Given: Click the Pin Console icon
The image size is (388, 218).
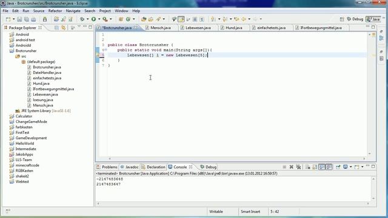Looking at the screenshot, I should (338, 167).
